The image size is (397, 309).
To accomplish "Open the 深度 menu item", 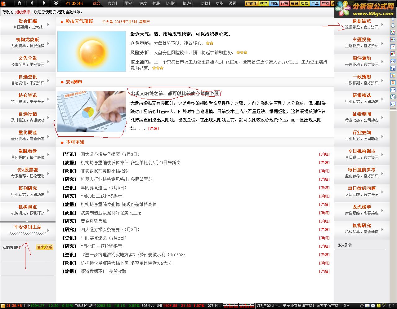I will tap(143, 3).
